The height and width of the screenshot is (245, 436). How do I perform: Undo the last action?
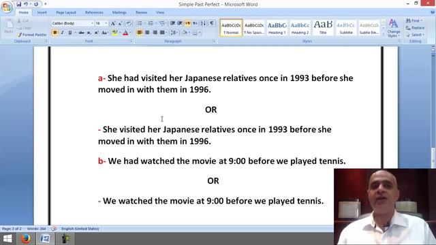26,4
